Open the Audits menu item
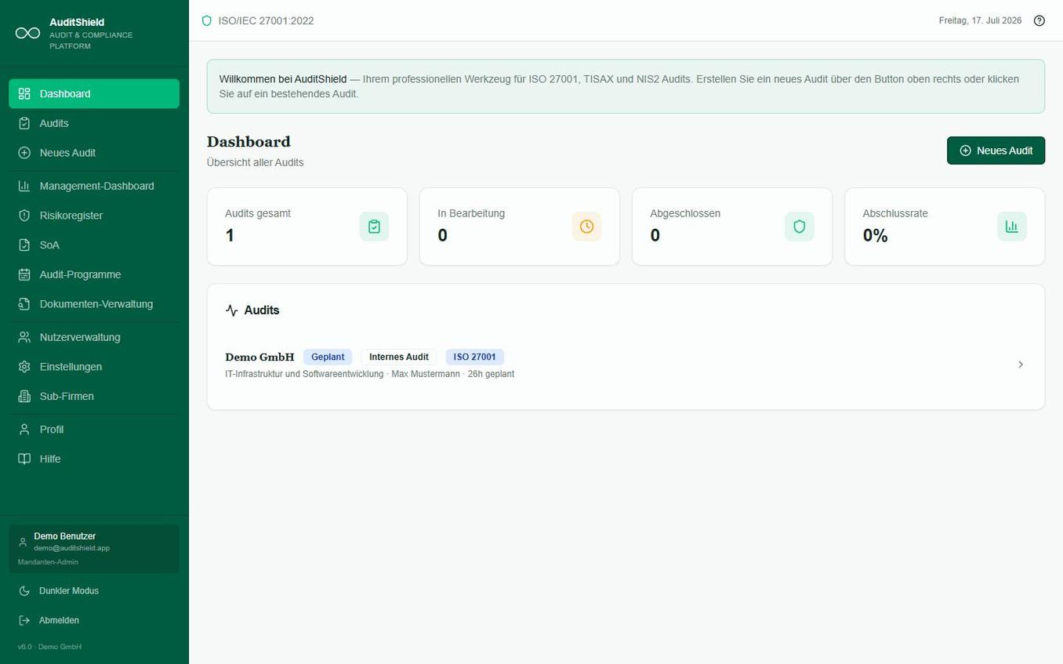The height and width of the screenshot is (664, 1063). coord(94,123)
